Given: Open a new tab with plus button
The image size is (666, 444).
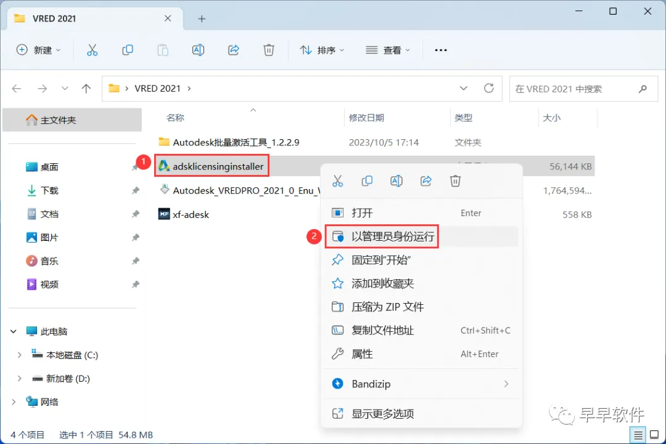Looking at the screenshot, I should [202, 18].
